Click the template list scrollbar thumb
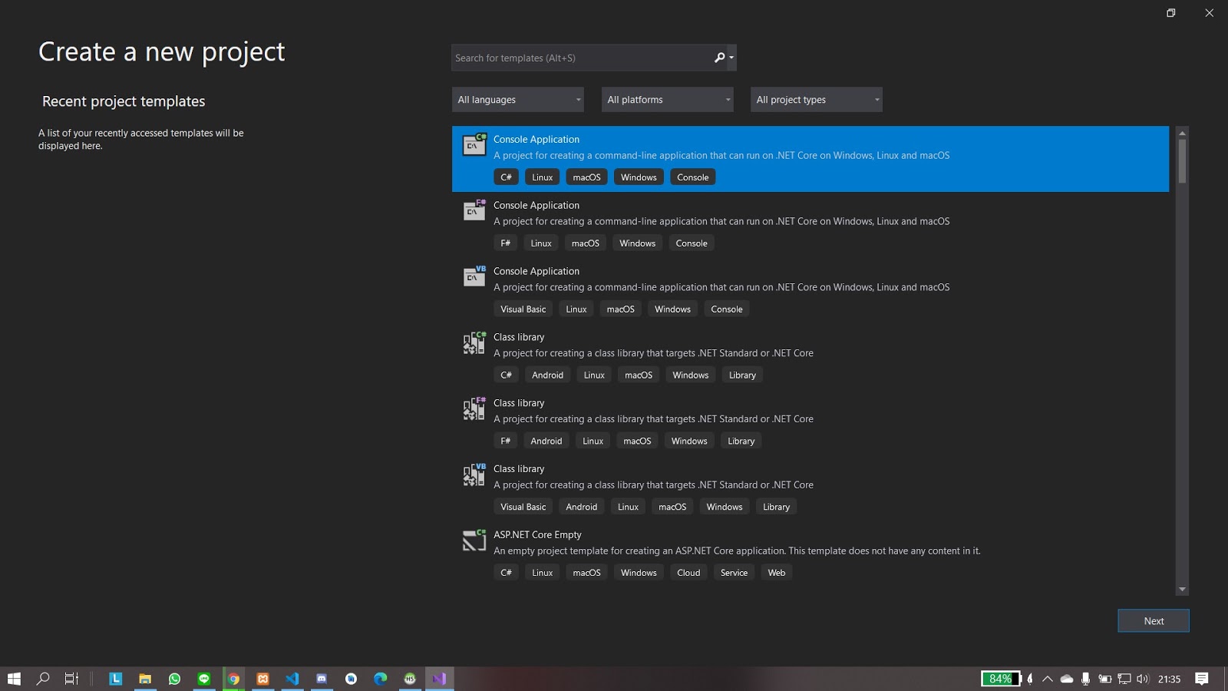 click(x=1182, y=160)
